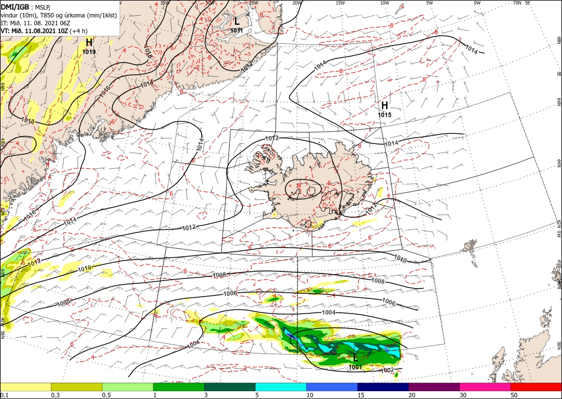
Task: Click the yellow 0.1–0.3 legend color band
Action: pos(25,387)
